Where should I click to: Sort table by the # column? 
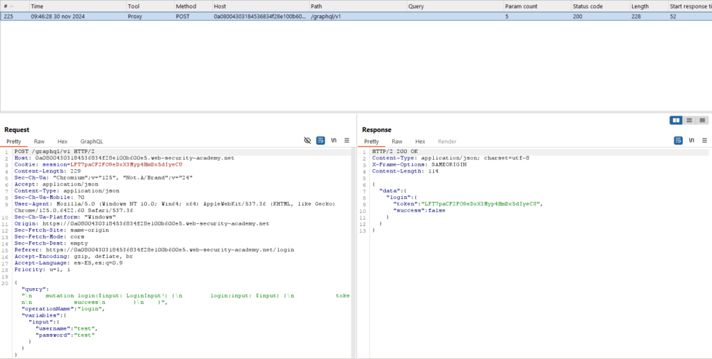point(7,6)
